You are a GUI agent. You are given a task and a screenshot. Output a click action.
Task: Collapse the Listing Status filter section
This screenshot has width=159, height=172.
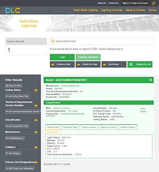36,90
